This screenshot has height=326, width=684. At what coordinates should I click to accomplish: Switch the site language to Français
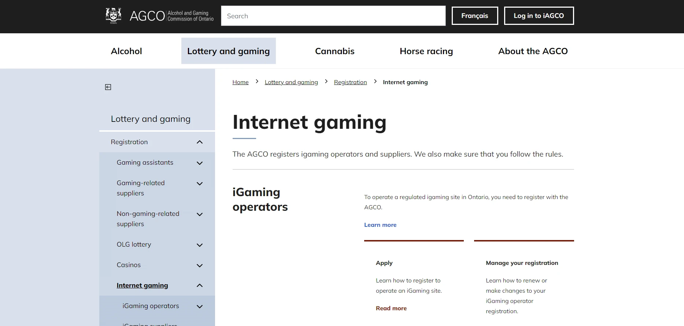tap(474, 16)
